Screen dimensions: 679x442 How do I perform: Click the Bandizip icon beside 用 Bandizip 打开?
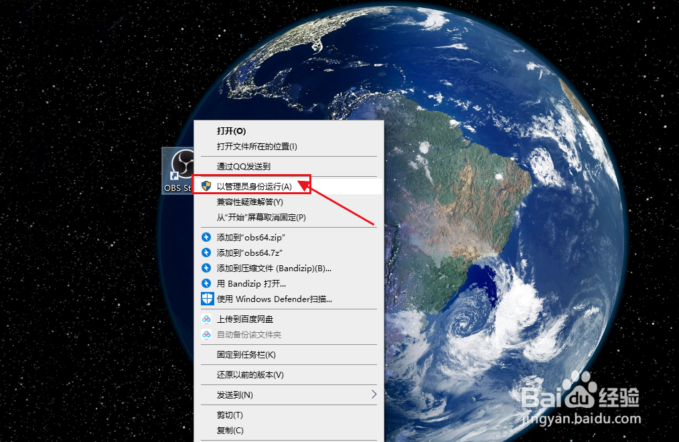tap(206, 283)
